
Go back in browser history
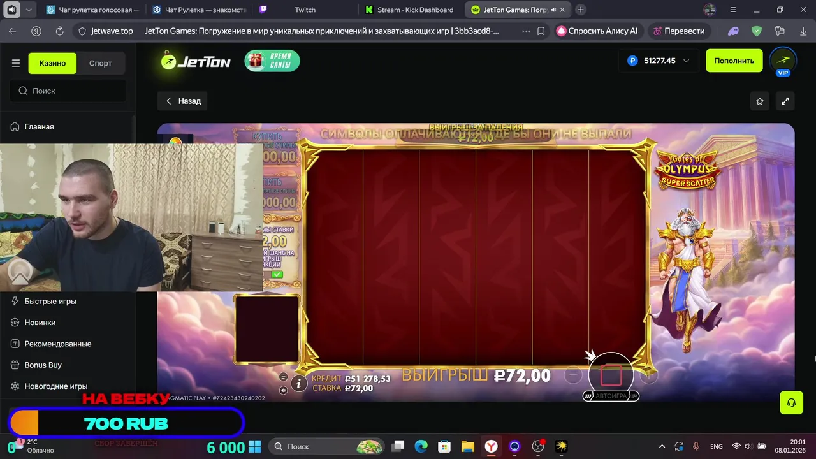click(13, 31)
